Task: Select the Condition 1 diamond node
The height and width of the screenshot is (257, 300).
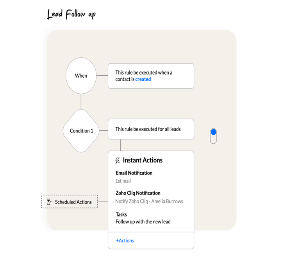Action: [x=81, y=131]
